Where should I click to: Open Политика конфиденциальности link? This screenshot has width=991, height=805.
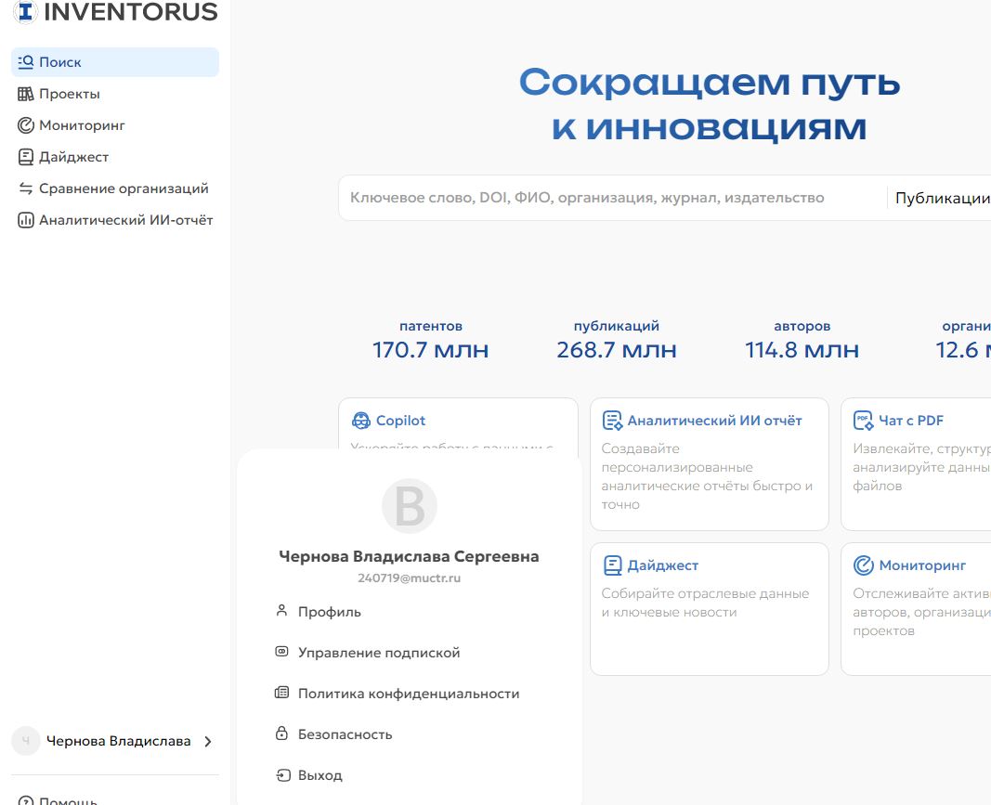click(x=408, y=694)
